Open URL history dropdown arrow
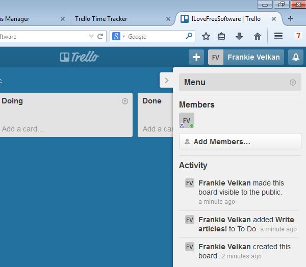This screenshot has width=306, height=267. coord(91,36)
